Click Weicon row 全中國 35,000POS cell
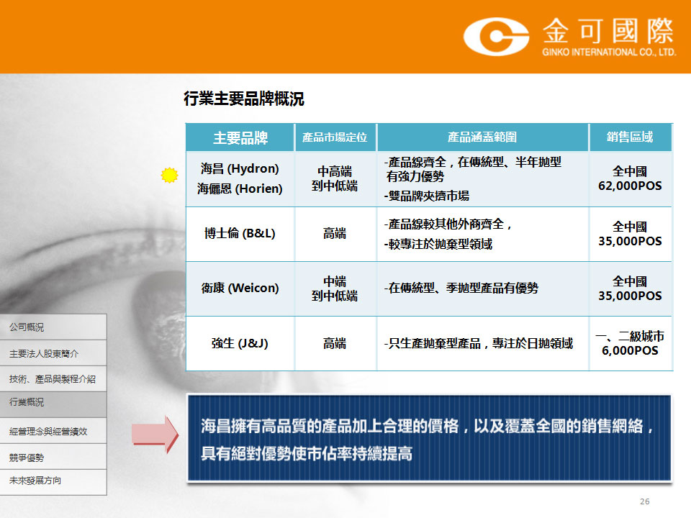Viewport: 691px width, 518px height. click(631, 288)
